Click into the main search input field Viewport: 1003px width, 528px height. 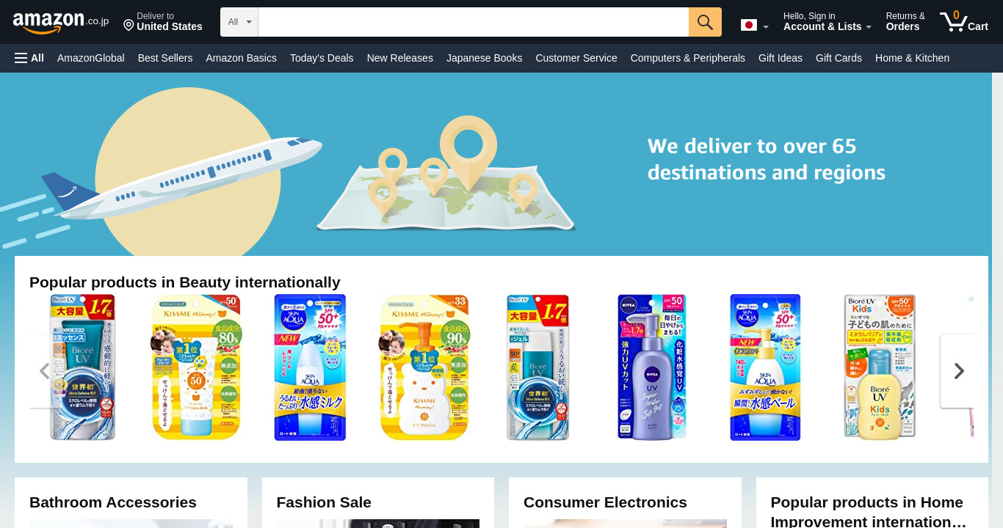pos(474,22)
